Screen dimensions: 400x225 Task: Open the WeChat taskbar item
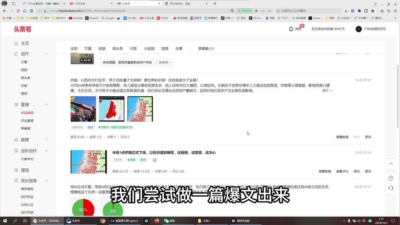(x=169, y=221)
